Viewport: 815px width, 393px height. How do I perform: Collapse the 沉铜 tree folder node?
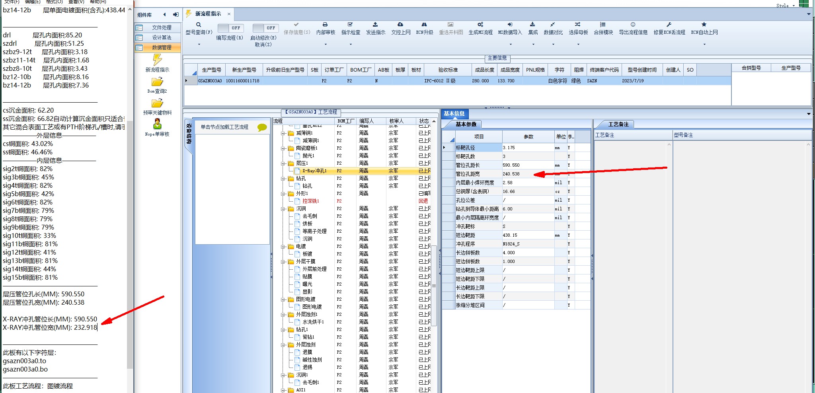(x=283, y=209)
